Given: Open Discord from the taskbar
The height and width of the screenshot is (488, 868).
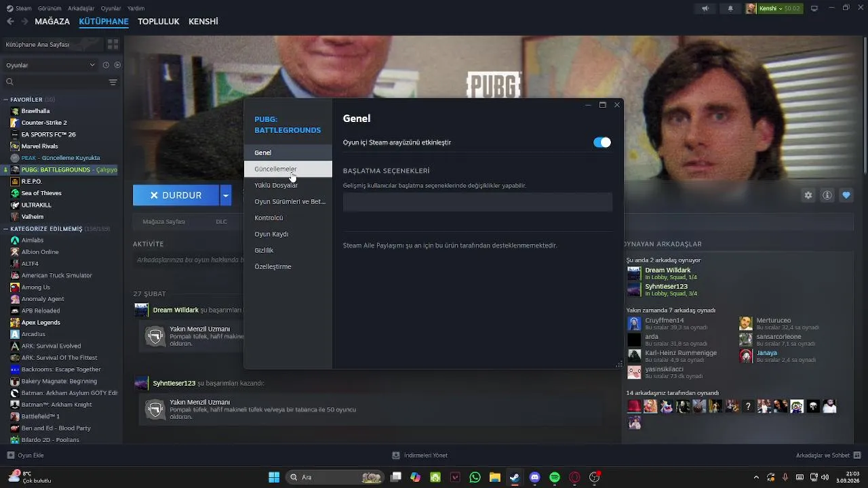Looking at the screenshot, I should (x=534, y=477).
